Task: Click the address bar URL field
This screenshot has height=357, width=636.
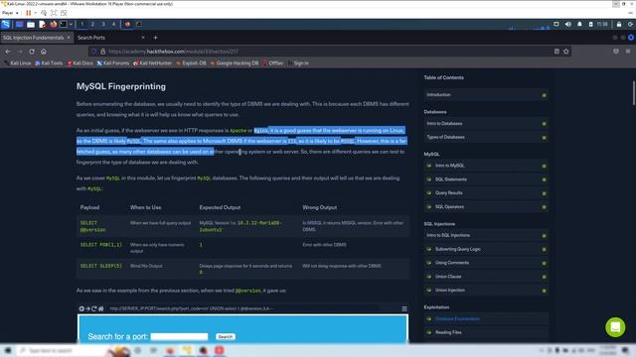Action: pos(329,52)
